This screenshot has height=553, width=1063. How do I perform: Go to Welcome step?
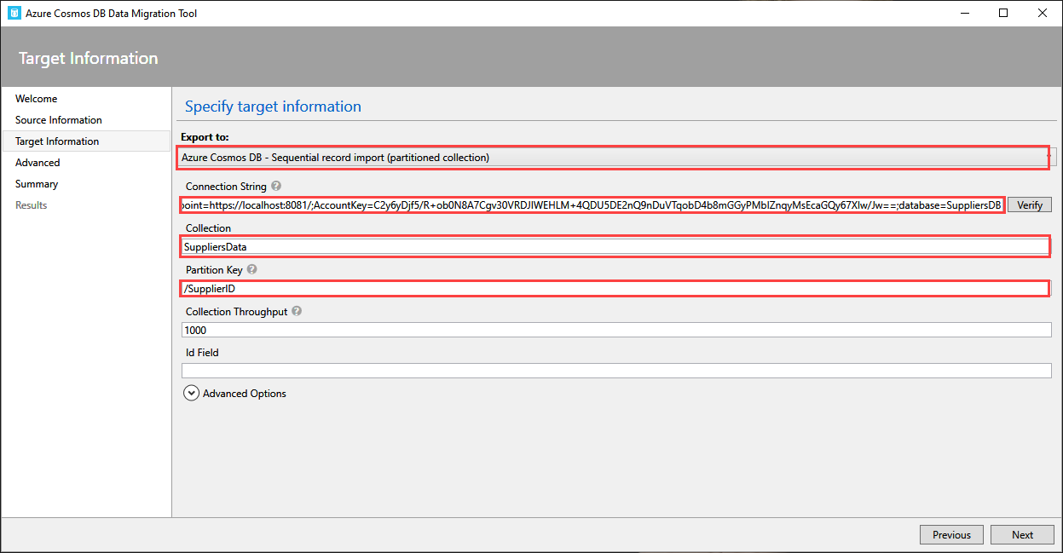(37, 99)
